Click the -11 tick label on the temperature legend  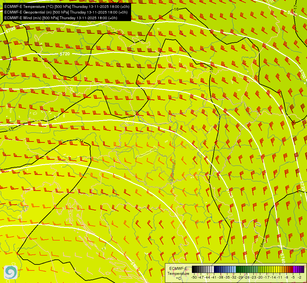point(280,278)
